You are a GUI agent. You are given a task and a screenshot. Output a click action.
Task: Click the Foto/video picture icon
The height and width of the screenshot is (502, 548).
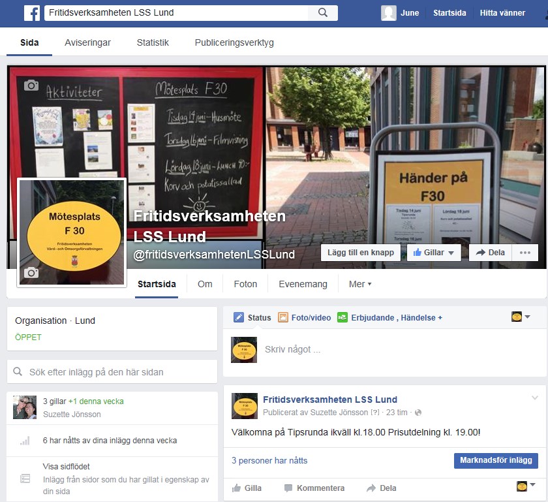[x=283, y=317]
